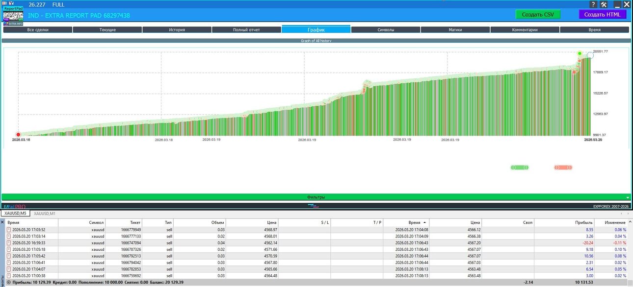Open the help question mark icon
633x287 pixels.
(592, 4)
